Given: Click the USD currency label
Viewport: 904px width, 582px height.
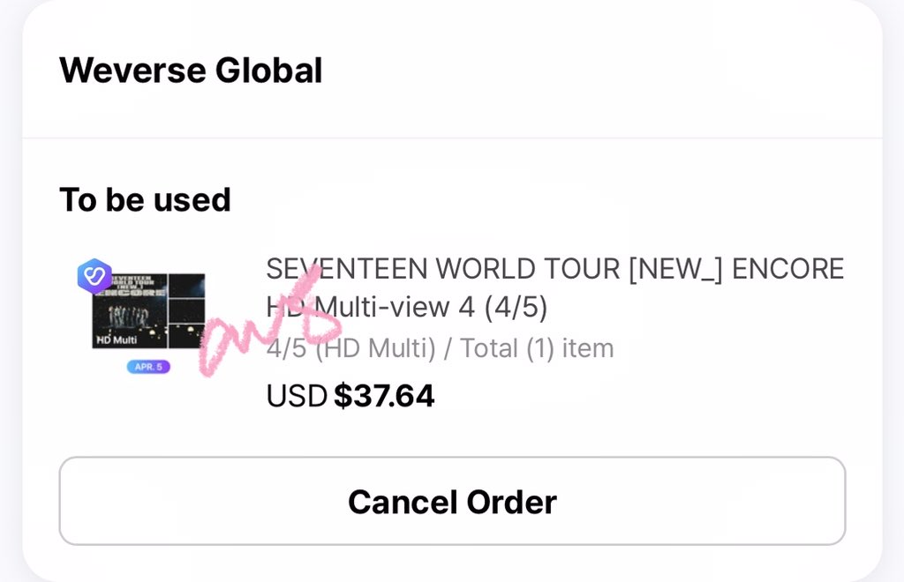Looking at the screenshot, I should (297, 396).
